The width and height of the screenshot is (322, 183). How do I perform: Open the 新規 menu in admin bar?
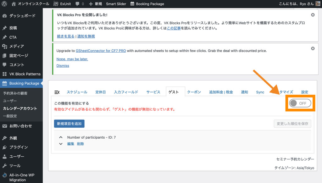pos(96,4)
